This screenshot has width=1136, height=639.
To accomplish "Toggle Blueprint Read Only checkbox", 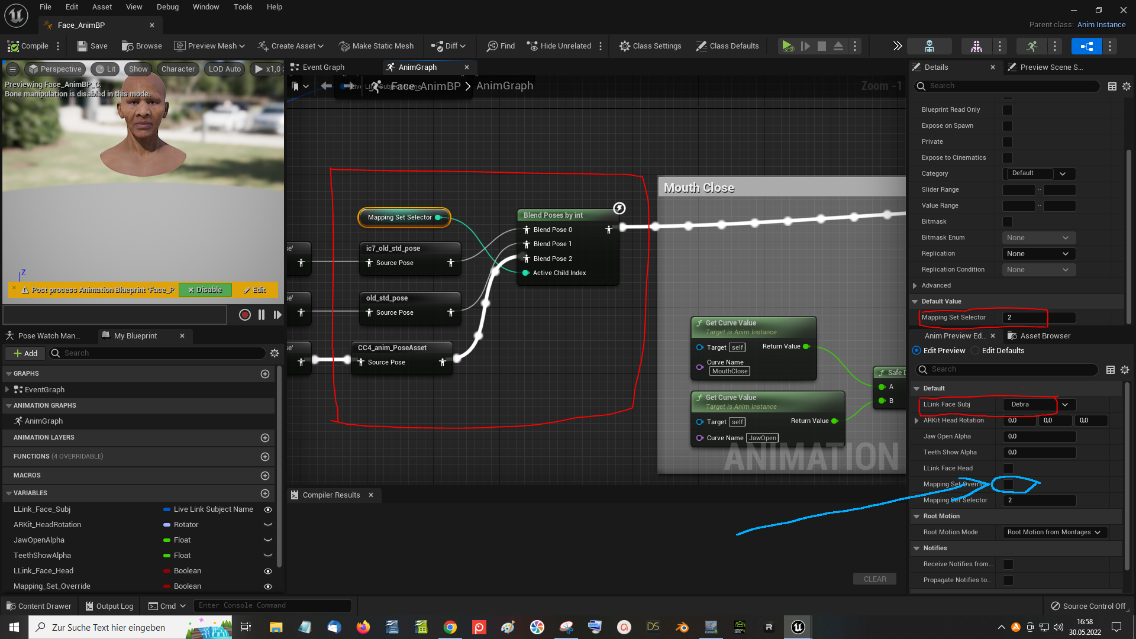I will [x=1009, y=109].
